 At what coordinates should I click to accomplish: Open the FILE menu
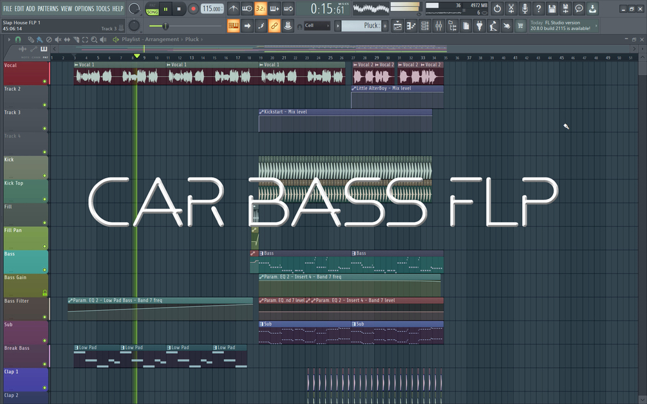click(8, 8)
